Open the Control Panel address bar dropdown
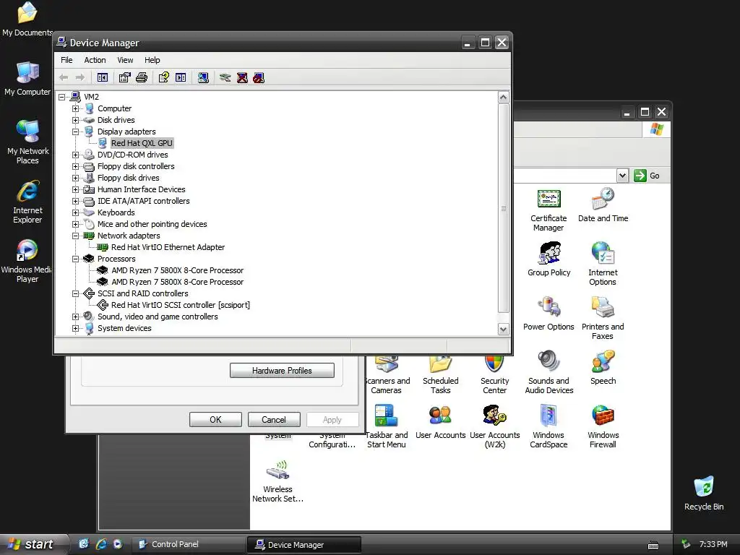 click(x=622, y=176)
